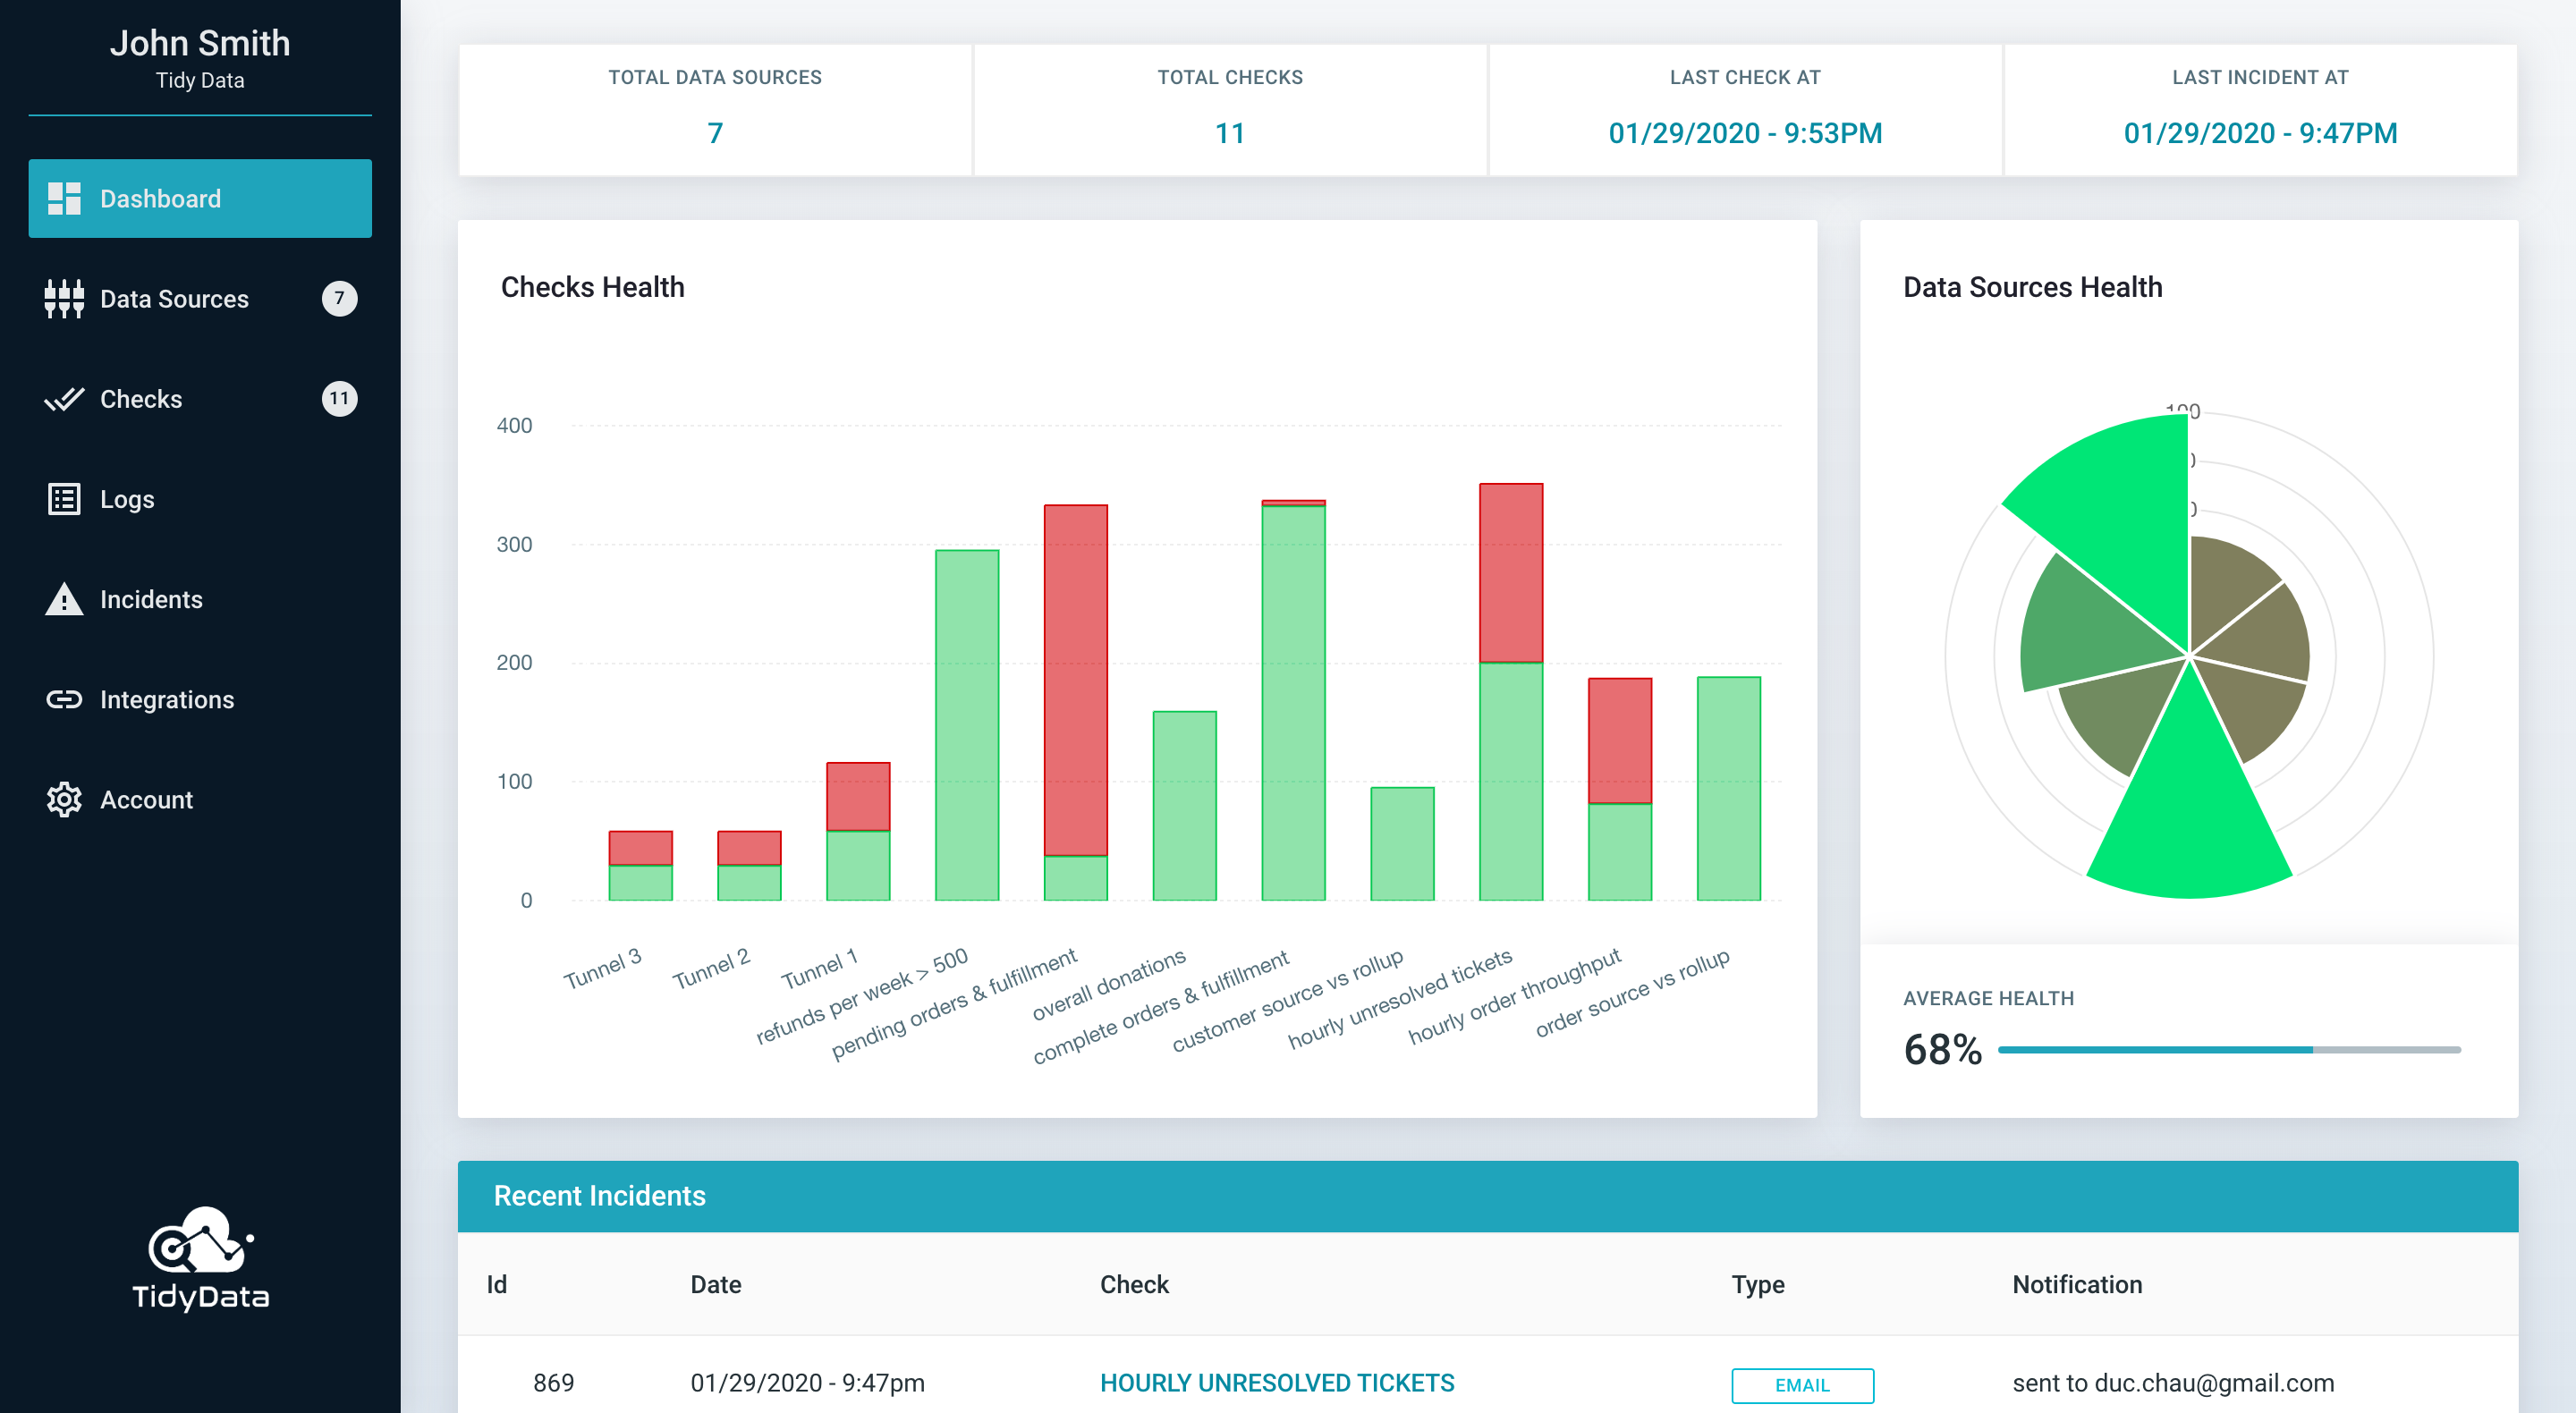Open the HOURLY UNRESOLVED TICKETS check link
This screenshot has height=1413, width=2576.
point(1277,1382)
